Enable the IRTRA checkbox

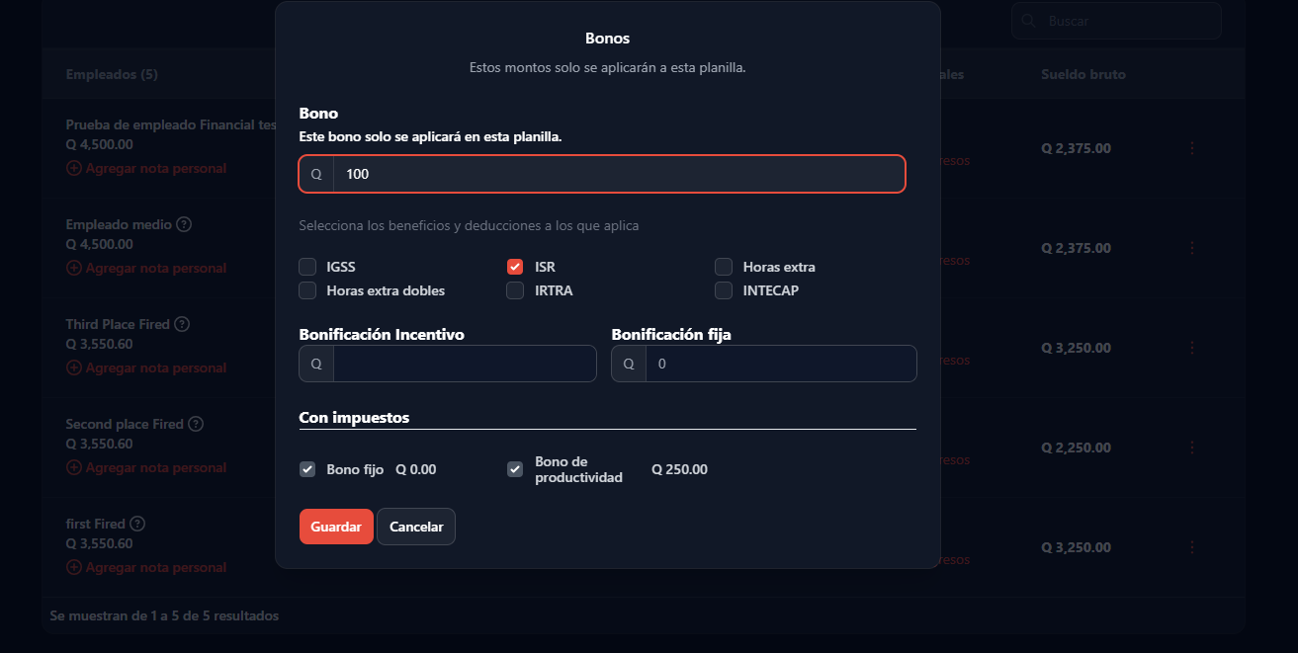tap(515, 290)
